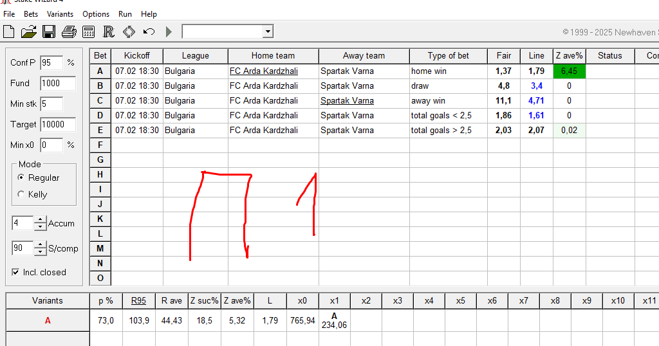Click the blue 4,71 line value

(x=536, y=101)
